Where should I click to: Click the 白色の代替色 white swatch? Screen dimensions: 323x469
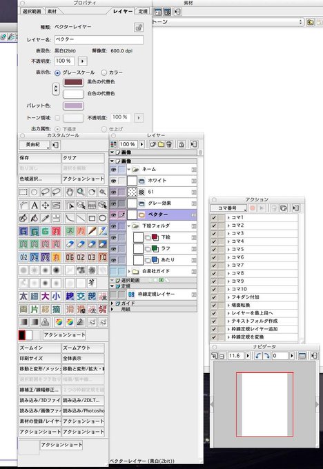(73, 94)
